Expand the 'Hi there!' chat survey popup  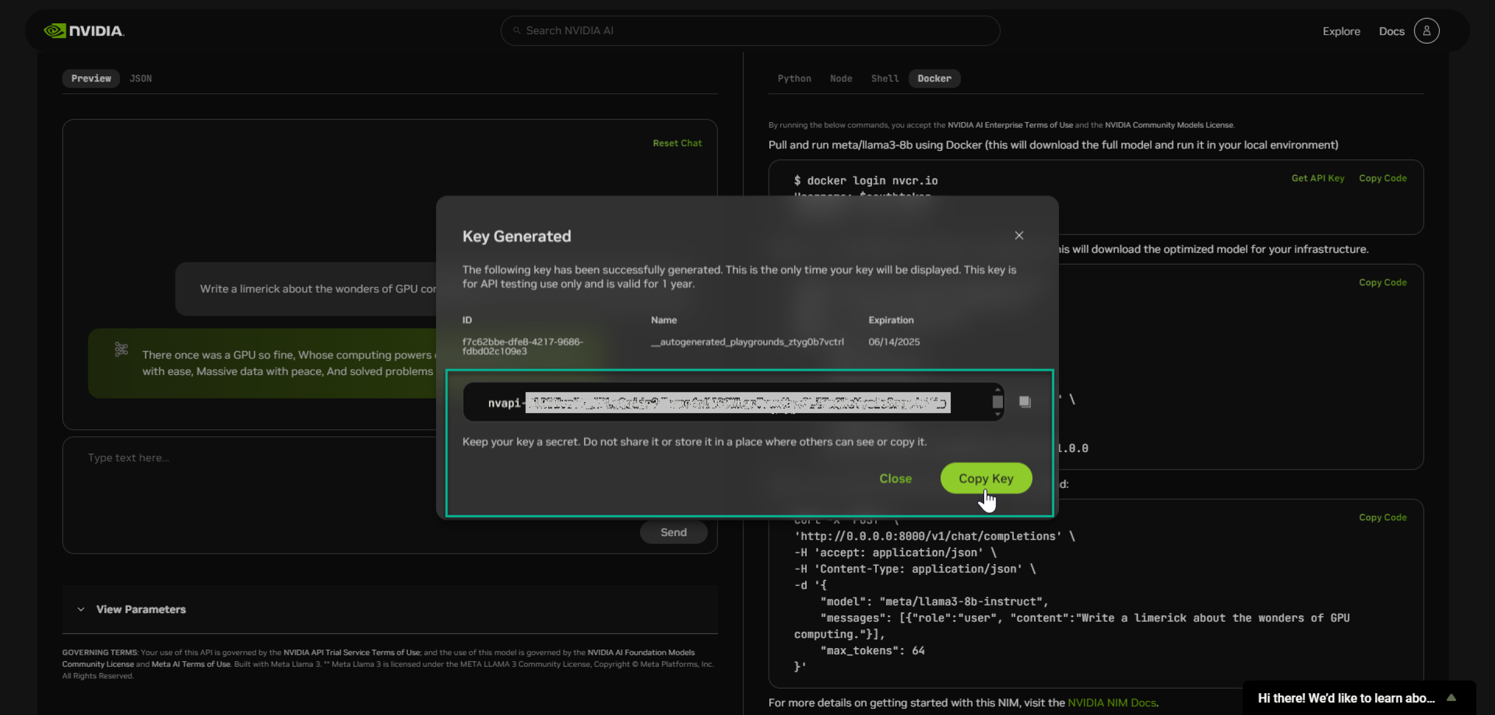click(1452, 698)
